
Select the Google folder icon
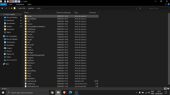coord(25,40)
